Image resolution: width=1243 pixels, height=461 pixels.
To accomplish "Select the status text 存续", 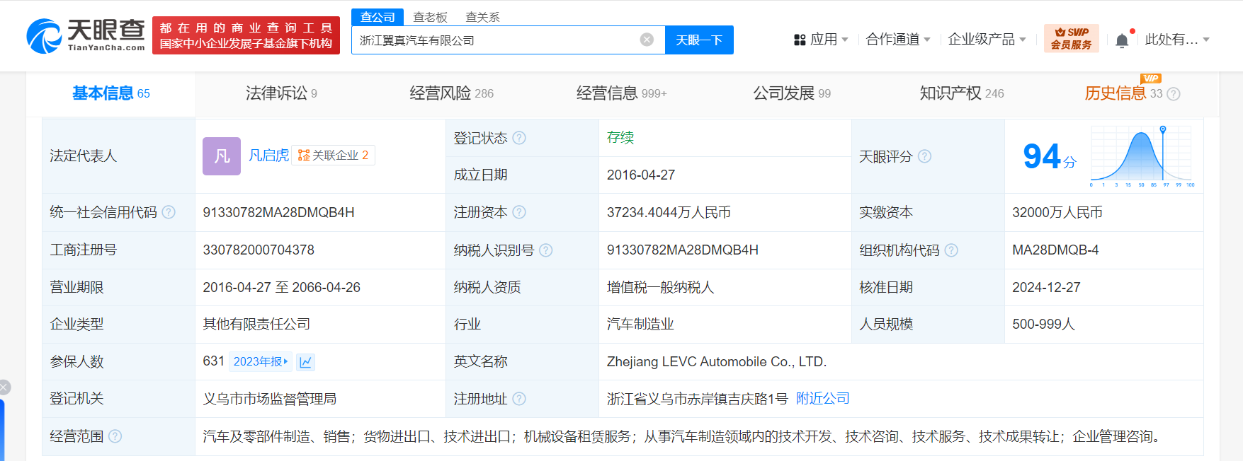I will [x=620, y=138].
